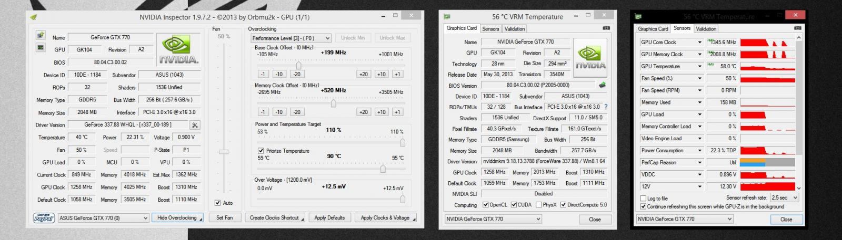Screen dimensions: 842x240
Task: Click GPU-Z Graphics Card window title icon
Action: tap(447, 17)
